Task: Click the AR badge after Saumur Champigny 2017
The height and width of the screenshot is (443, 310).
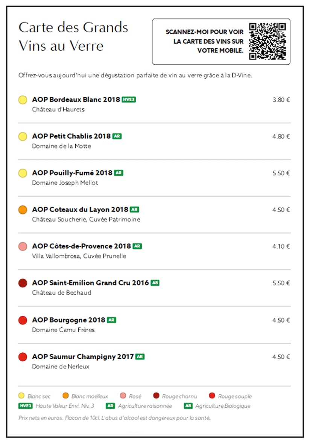Action: [x=140, y=356]
